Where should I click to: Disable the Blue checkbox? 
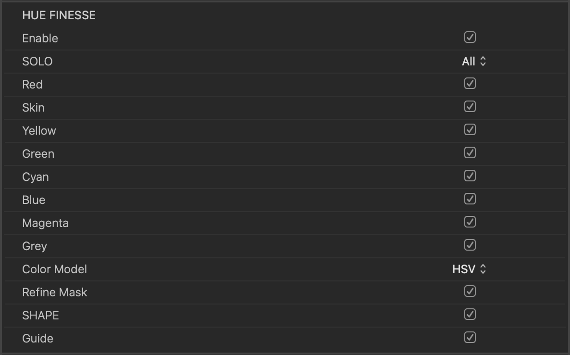point(470,199)
